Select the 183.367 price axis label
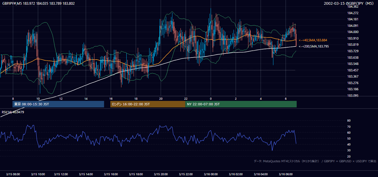This screenshot has height=177, width=378. tap(353, 77)
